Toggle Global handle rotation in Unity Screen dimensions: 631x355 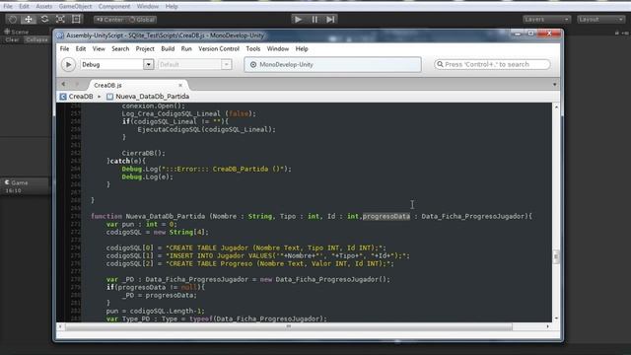pos(141,20)
